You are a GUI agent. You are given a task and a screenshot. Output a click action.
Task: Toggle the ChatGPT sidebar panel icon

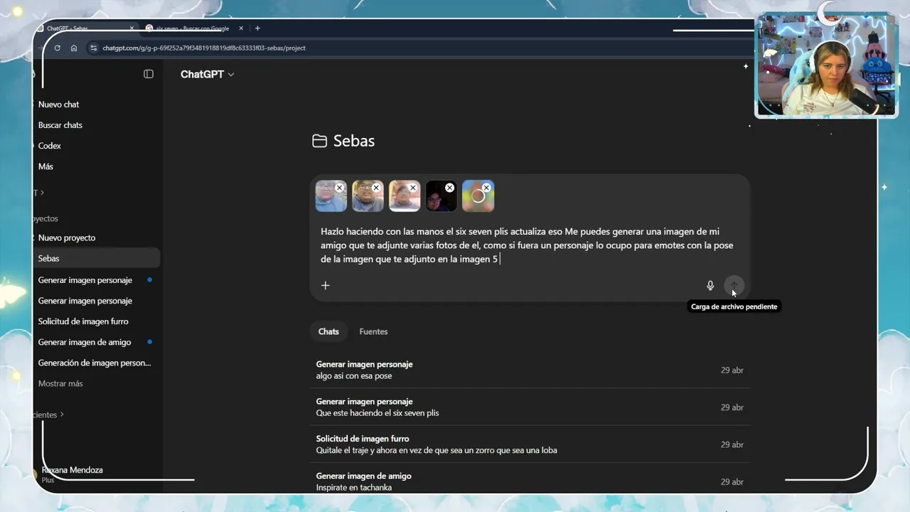[x=149, y=74]
